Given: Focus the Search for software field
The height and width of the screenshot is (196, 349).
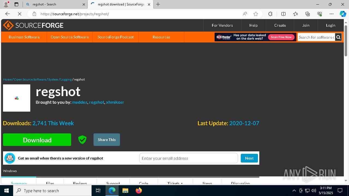Looking at the screenshot, I should [316, 37].
